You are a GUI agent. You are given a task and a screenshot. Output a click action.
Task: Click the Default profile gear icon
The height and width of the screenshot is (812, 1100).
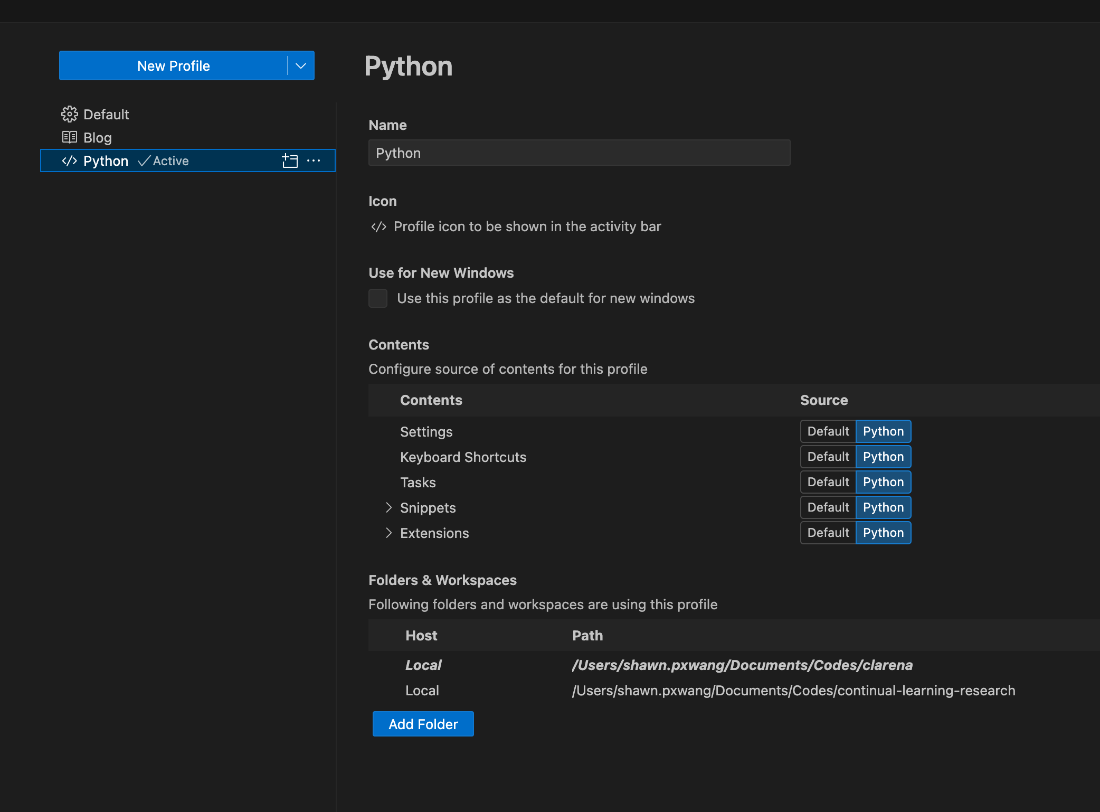[69, 114]
